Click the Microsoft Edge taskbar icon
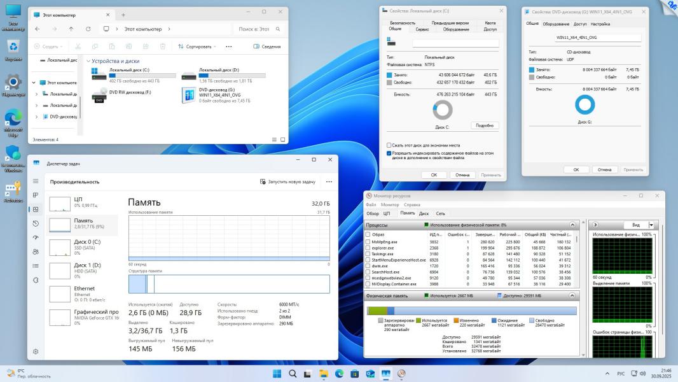This screenshot has height=382, width=678. pyautogui.click(x=339, y=374)
